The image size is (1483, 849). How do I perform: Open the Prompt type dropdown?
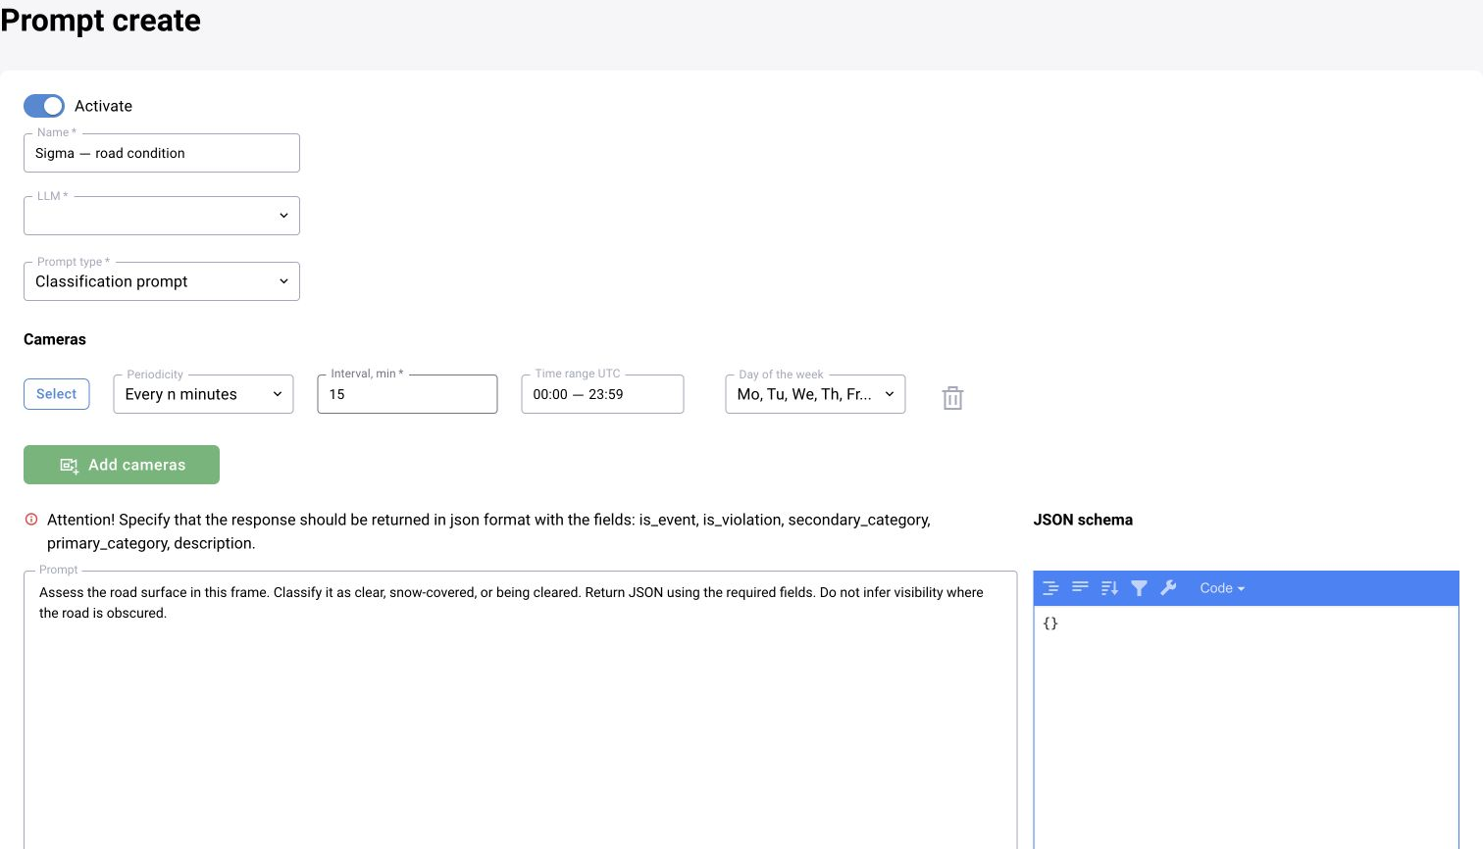(162, 281)
